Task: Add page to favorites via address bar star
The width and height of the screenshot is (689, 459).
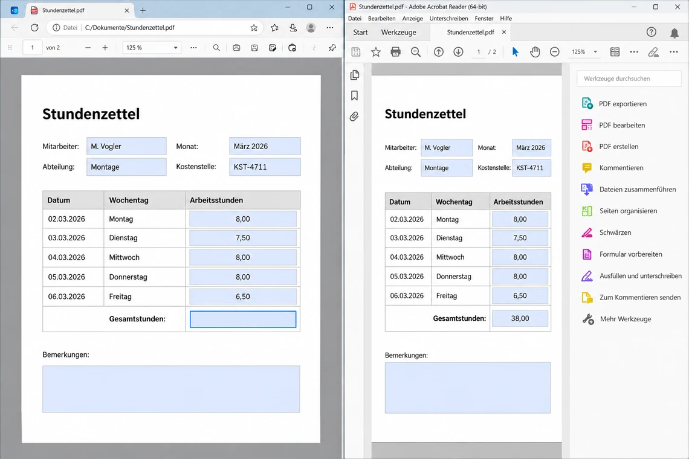Action: pyautogui.click(x=254, y=28)
